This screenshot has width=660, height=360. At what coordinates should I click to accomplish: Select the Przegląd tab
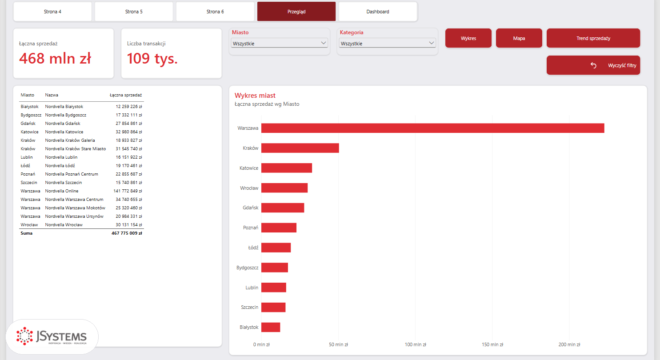[x=296, y=12]
